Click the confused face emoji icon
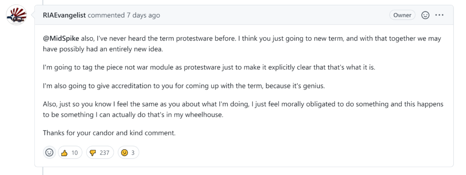 coord(125,153)
